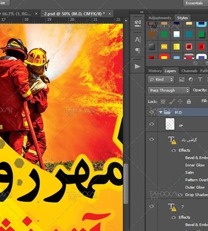This screenshot has height=231, width=208.
Task: Apply the red style with white center
Action: pyautogui.click(x=189, y=47)
